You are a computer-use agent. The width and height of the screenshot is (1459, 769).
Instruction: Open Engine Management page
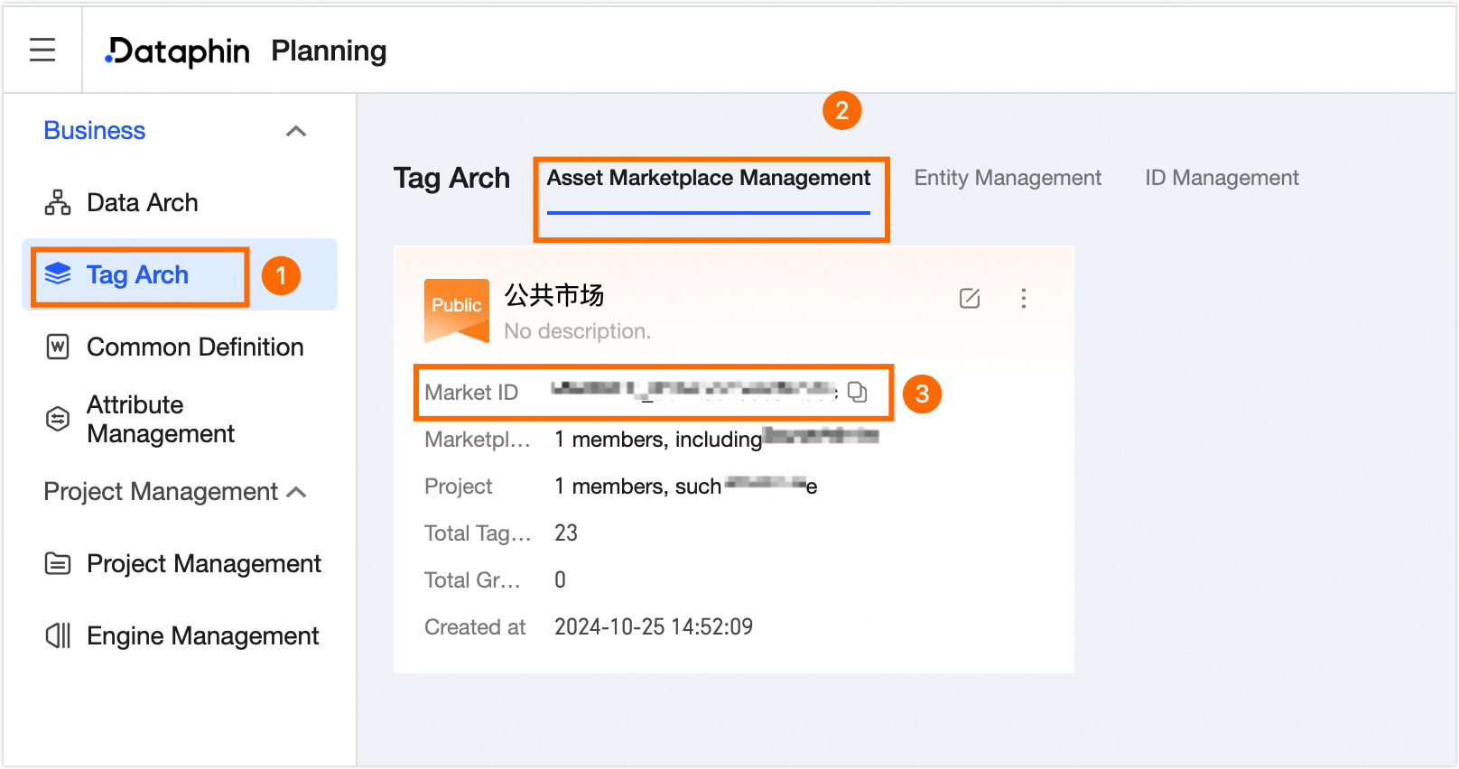coord(203,635)
